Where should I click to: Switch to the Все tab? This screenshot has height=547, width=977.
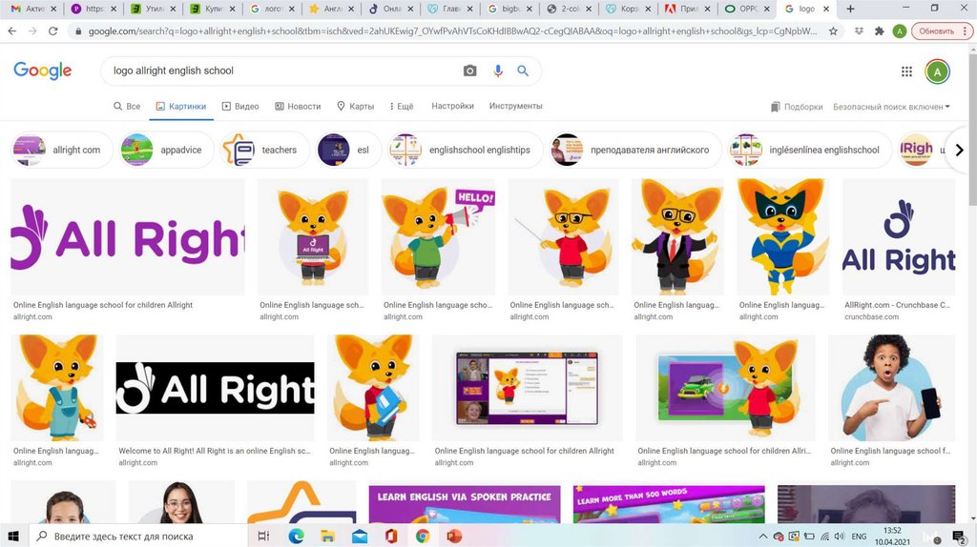pos(127,107)
